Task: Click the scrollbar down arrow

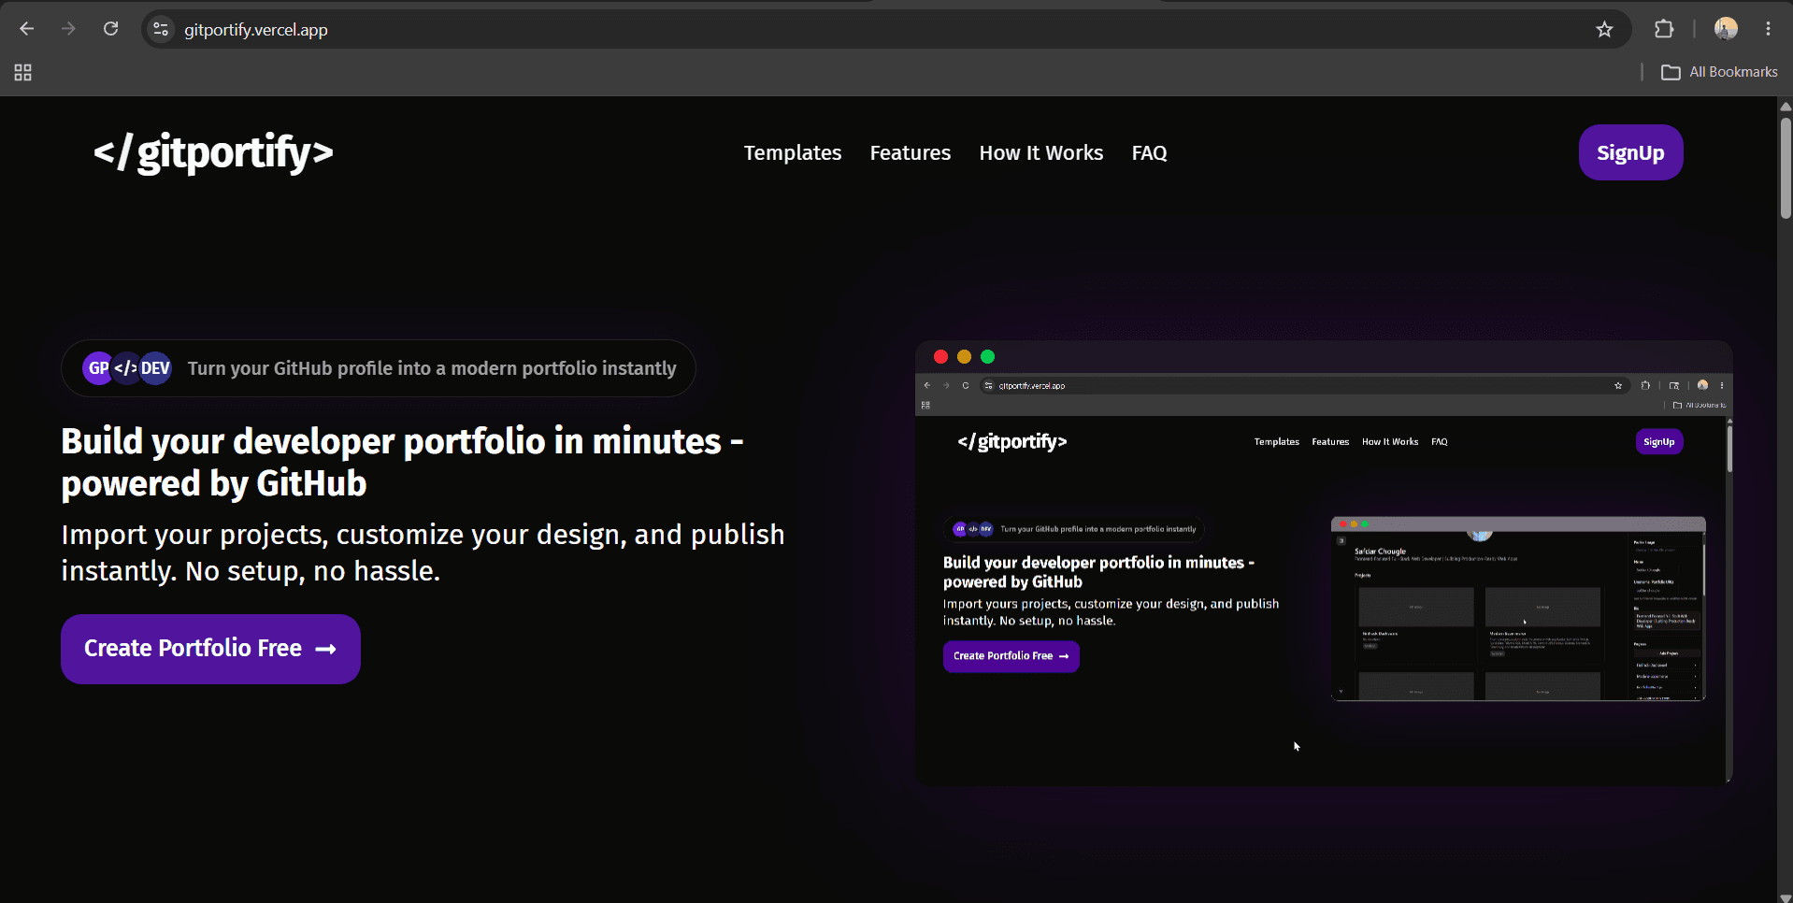Action: tap(1785, 896)
